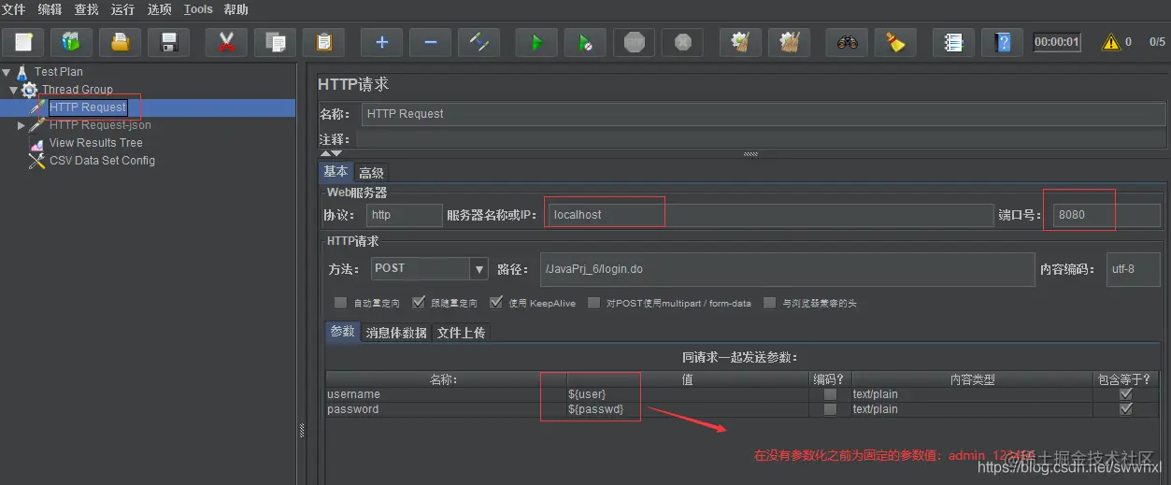Click the Test Plan flask icon
This screenshot has height=485, width=1171.
point(21,72)
